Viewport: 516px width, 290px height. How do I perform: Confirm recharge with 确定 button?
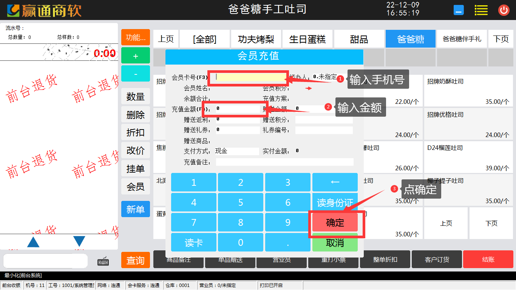[x=335, y=222]
